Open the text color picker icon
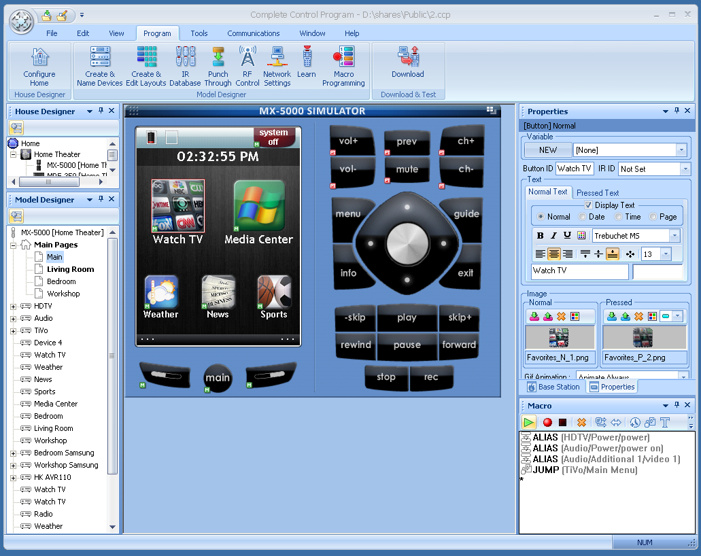Viewport: 701px width, 556px height. click(581, 236)
